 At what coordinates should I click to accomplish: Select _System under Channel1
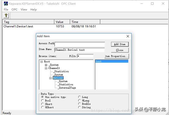pyautogui.click(x=58, y=75)
